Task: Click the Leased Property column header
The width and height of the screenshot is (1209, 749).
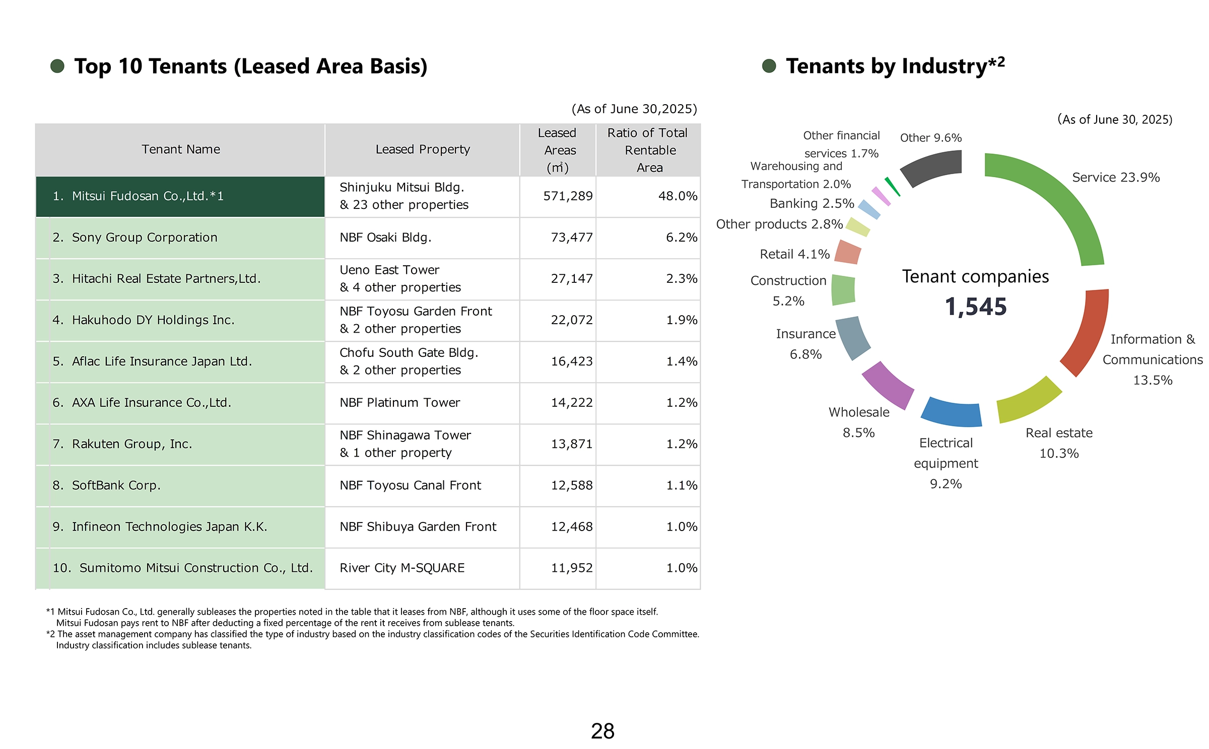Action: [422, 149]
